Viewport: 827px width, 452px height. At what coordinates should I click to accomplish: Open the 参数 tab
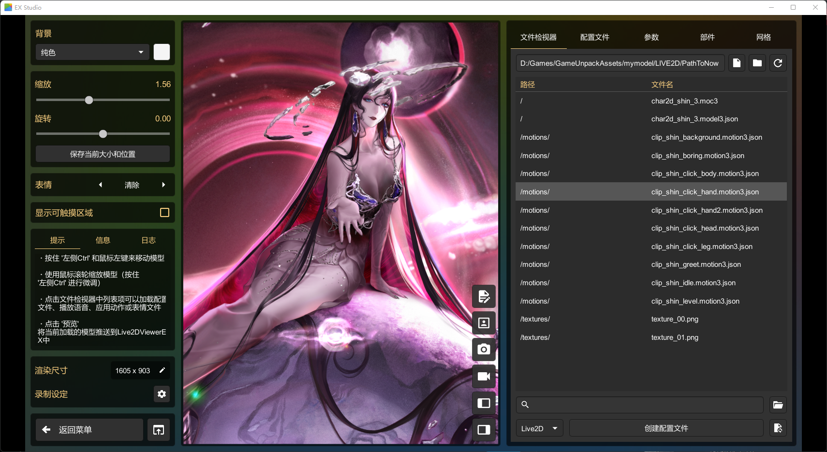(651, 37)
